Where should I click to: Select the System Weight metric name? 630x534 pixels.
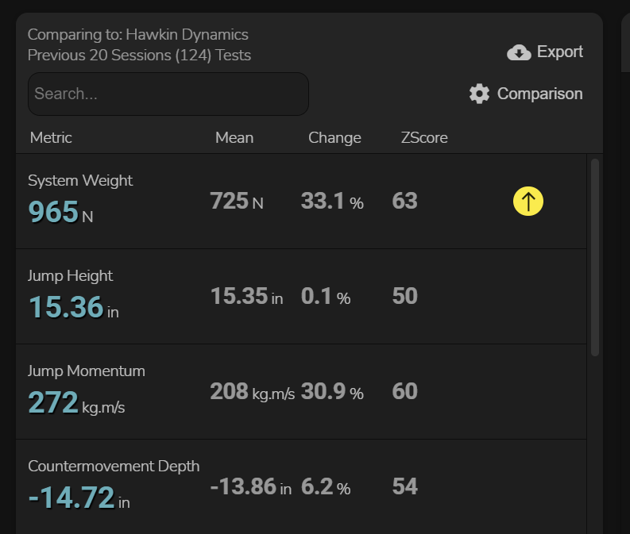80,180
